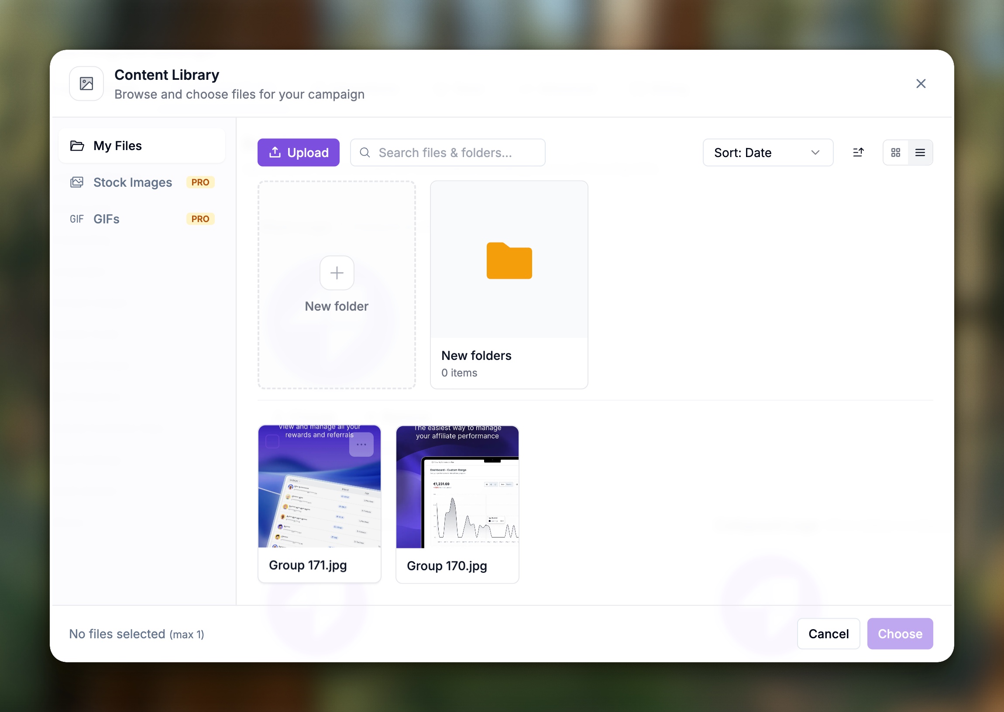The image size is (1004, 712).
Task: Open the Sort: Date dropdown
Action: click(x=767, y=153)
